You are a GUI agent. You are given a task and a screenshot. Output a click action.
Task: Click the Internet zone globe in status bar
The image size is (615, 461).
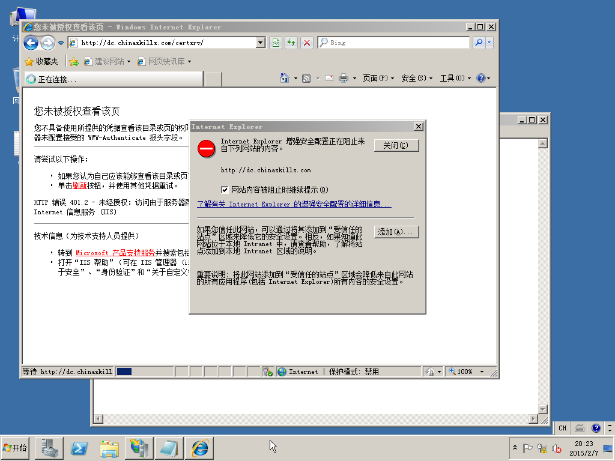tap(282, 372)
